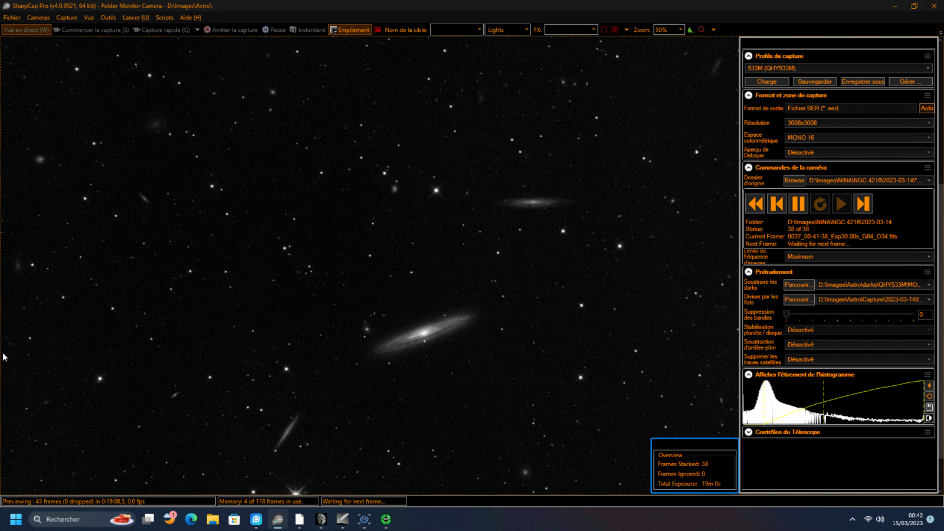Open the Outils menu
This screenshot has height=531, width=944.
click(108, 18)
